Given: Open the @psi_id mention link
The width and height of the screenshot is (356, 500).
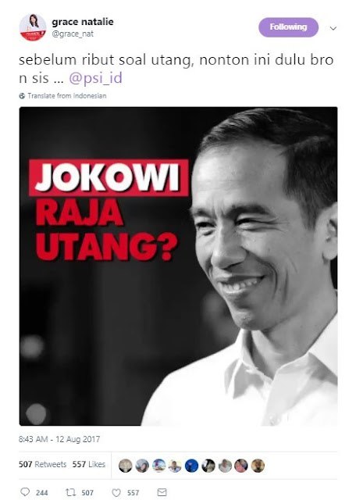Looking at the screenshot, I should 95,78.
